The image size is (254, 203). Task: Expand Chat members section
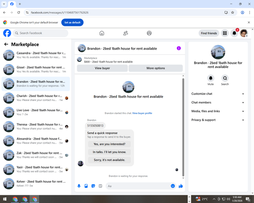(218, 103)
